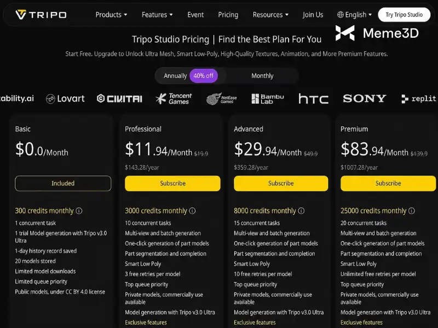This screenshot has width=438, height=328.
Task: Click the Meme3D logo icon
Action: pyautogui.click(x=345, y=33)
